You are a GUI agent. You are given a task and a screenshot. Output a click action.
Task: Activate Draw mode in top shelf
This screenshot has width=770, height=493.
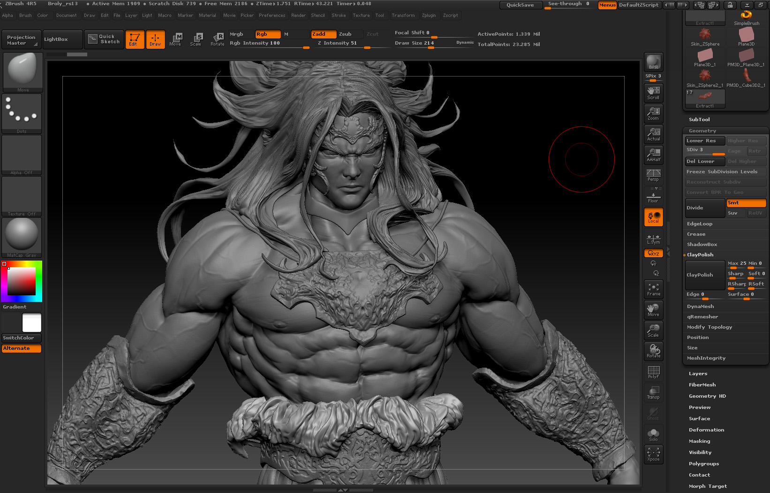coord(155,39)
